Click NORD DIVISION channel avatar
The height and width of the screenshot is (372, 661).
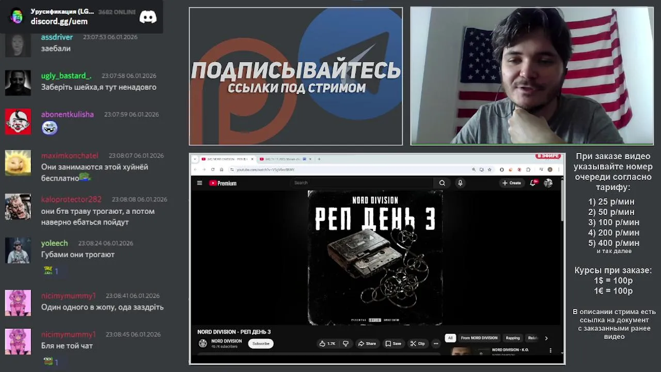click(x=203, y=344)
